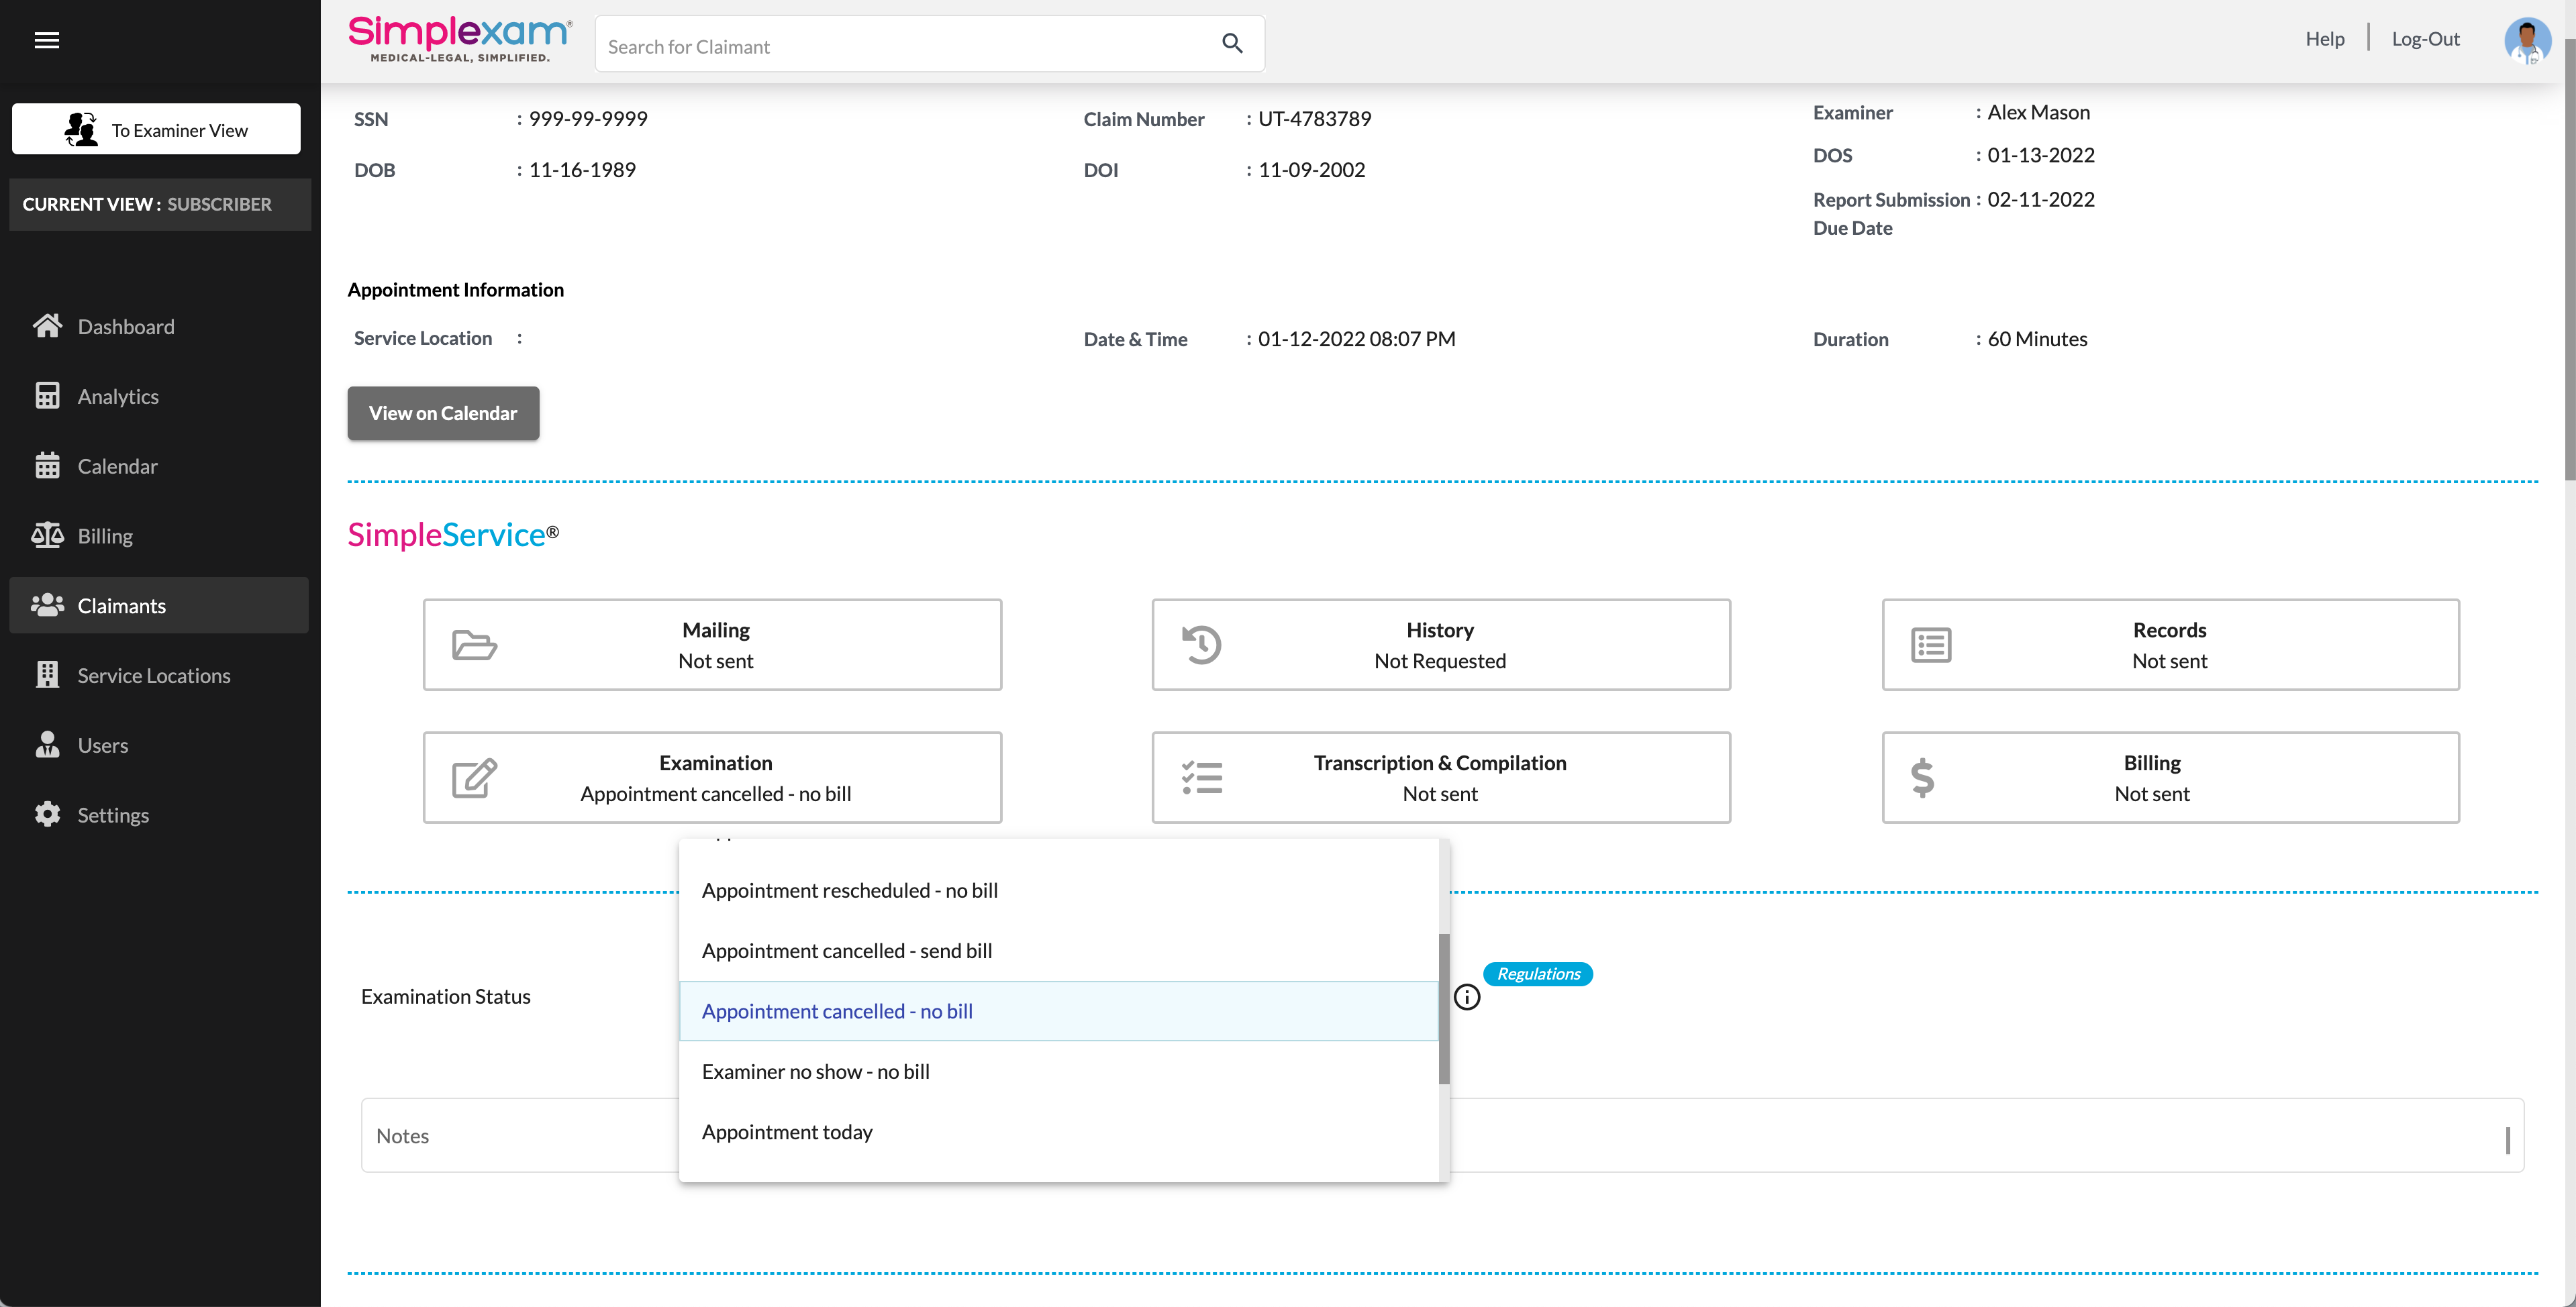Go to Analytics in sidebar
Screen dimensions: 2576x1307
click(x=118, y=397)
